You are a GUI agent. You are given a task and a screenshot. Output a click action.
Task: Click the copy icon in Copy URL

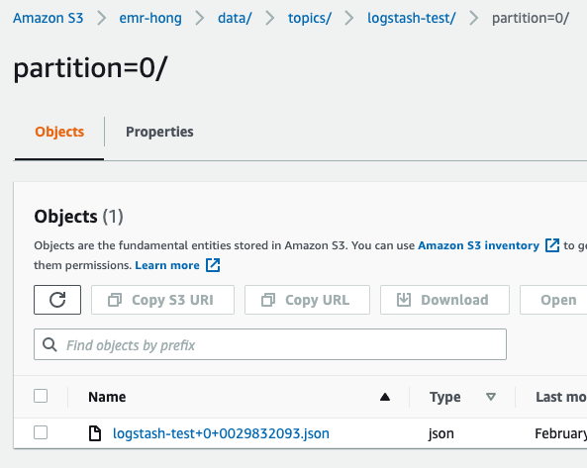[268, 300]
